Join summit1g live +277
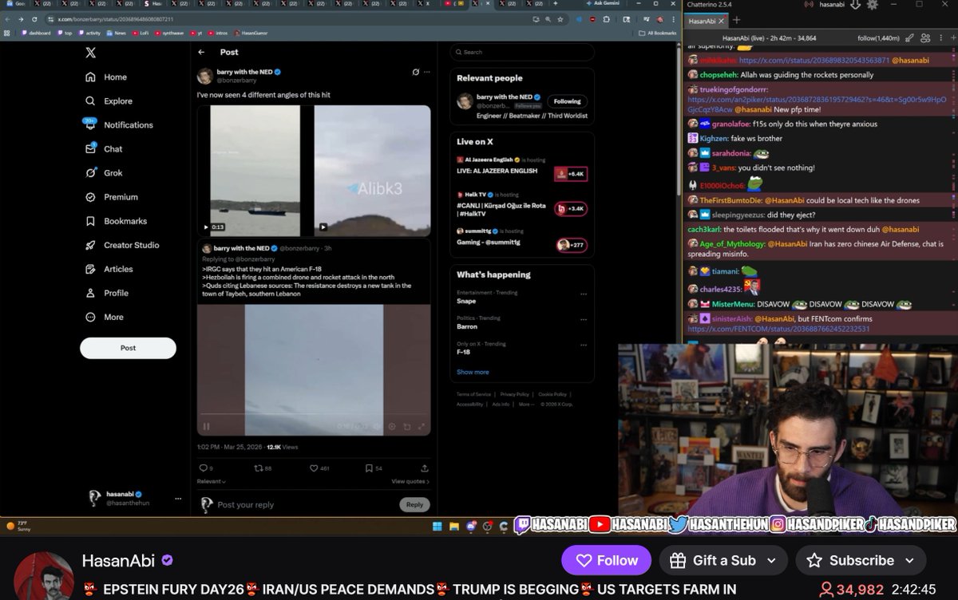The image size is (958, 600). click(x=572, y=245)
